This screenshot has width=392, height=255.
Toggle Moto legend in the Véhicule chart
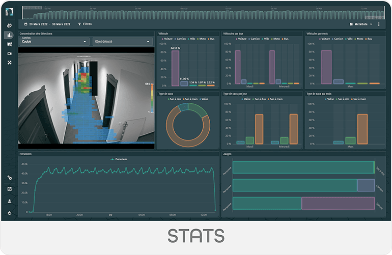(202, 39)
